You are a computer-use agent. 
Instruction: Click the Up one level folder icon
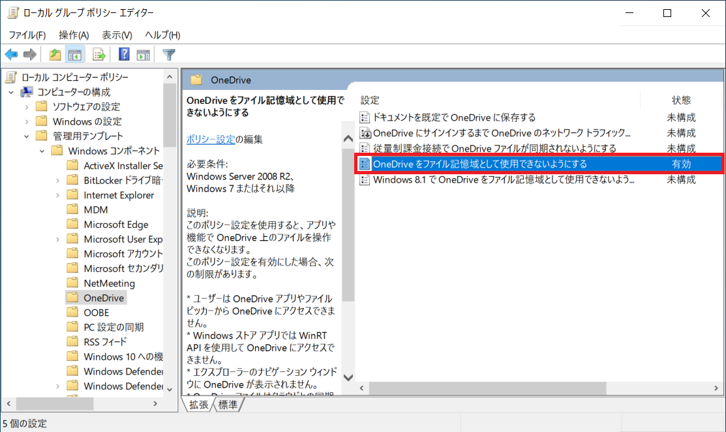tap(55, 55)
